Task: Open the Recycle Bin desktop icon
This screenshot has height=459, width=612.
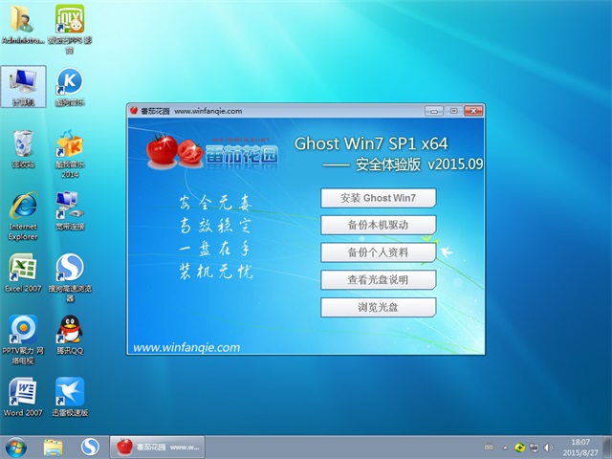Action: point(22,145)
